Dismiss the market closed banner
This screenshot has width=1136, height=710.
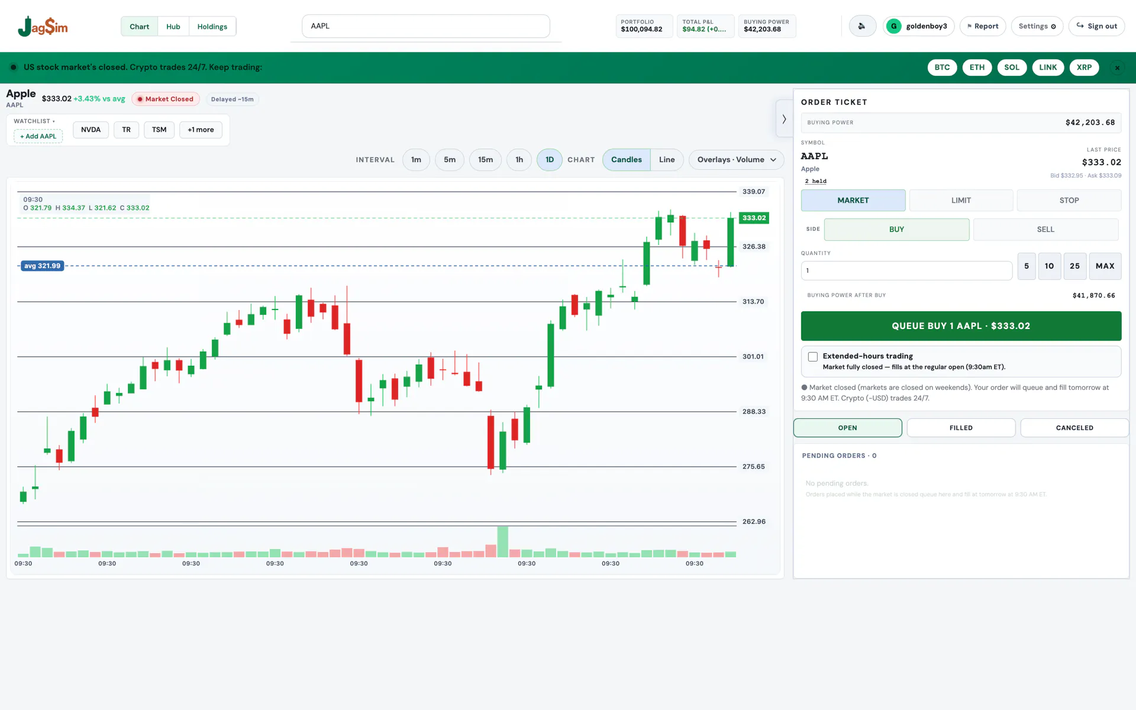pos(1117,67)
